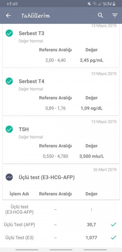Open the filter list icon

coord(115,16)
